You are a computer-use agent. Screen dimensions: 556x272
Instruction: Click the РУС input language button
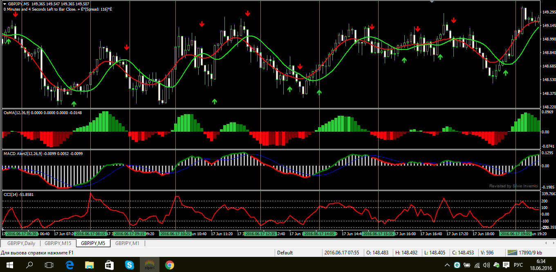click(519, 265)
